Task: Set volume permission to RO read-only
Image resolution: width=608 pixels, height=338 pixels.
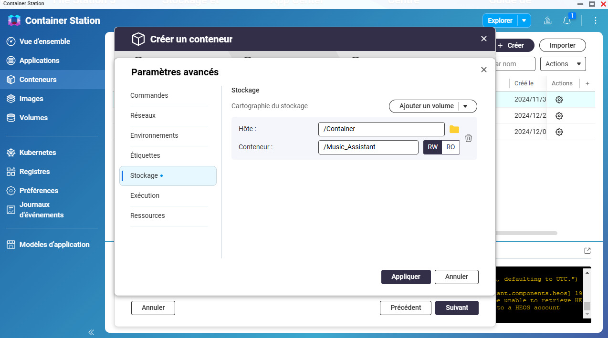Action: (x=451, y=147)
